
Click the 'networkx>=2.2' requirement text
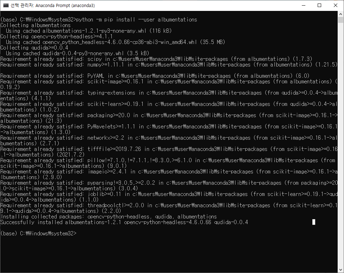pos(105,138)
